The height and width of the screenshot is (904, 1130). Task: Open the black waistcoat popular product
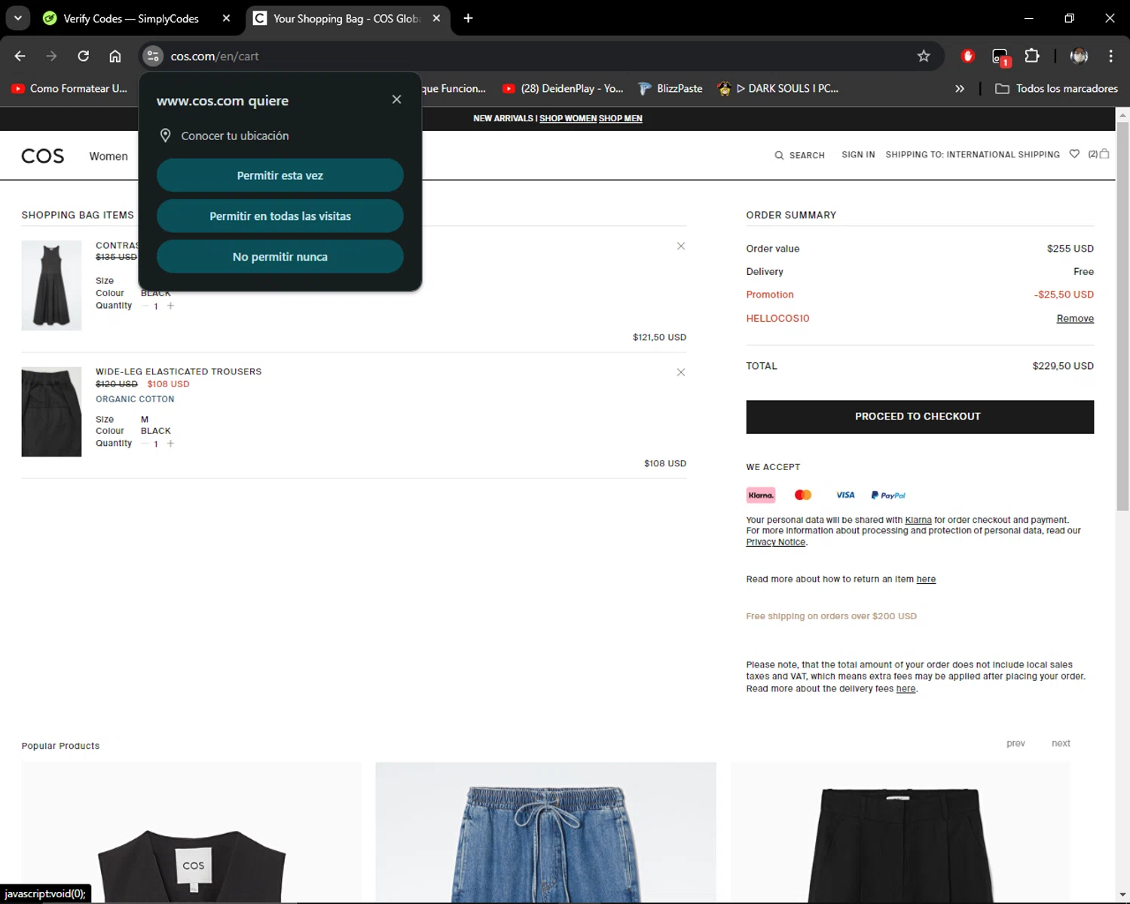191,832
